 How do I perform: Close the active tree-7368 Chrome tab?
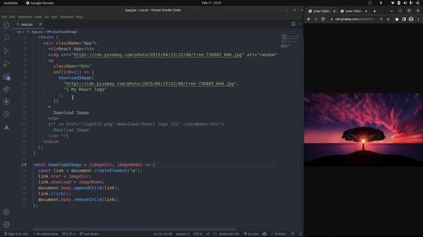pyautogui.click(x=334, y=11)
